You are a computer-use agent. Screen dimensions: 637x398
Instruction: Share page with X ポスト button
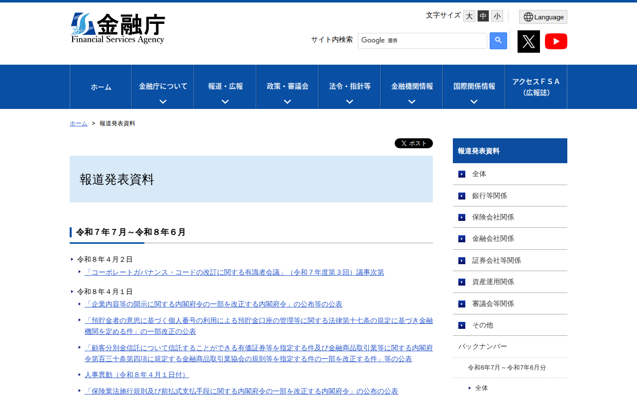point(414,143)
